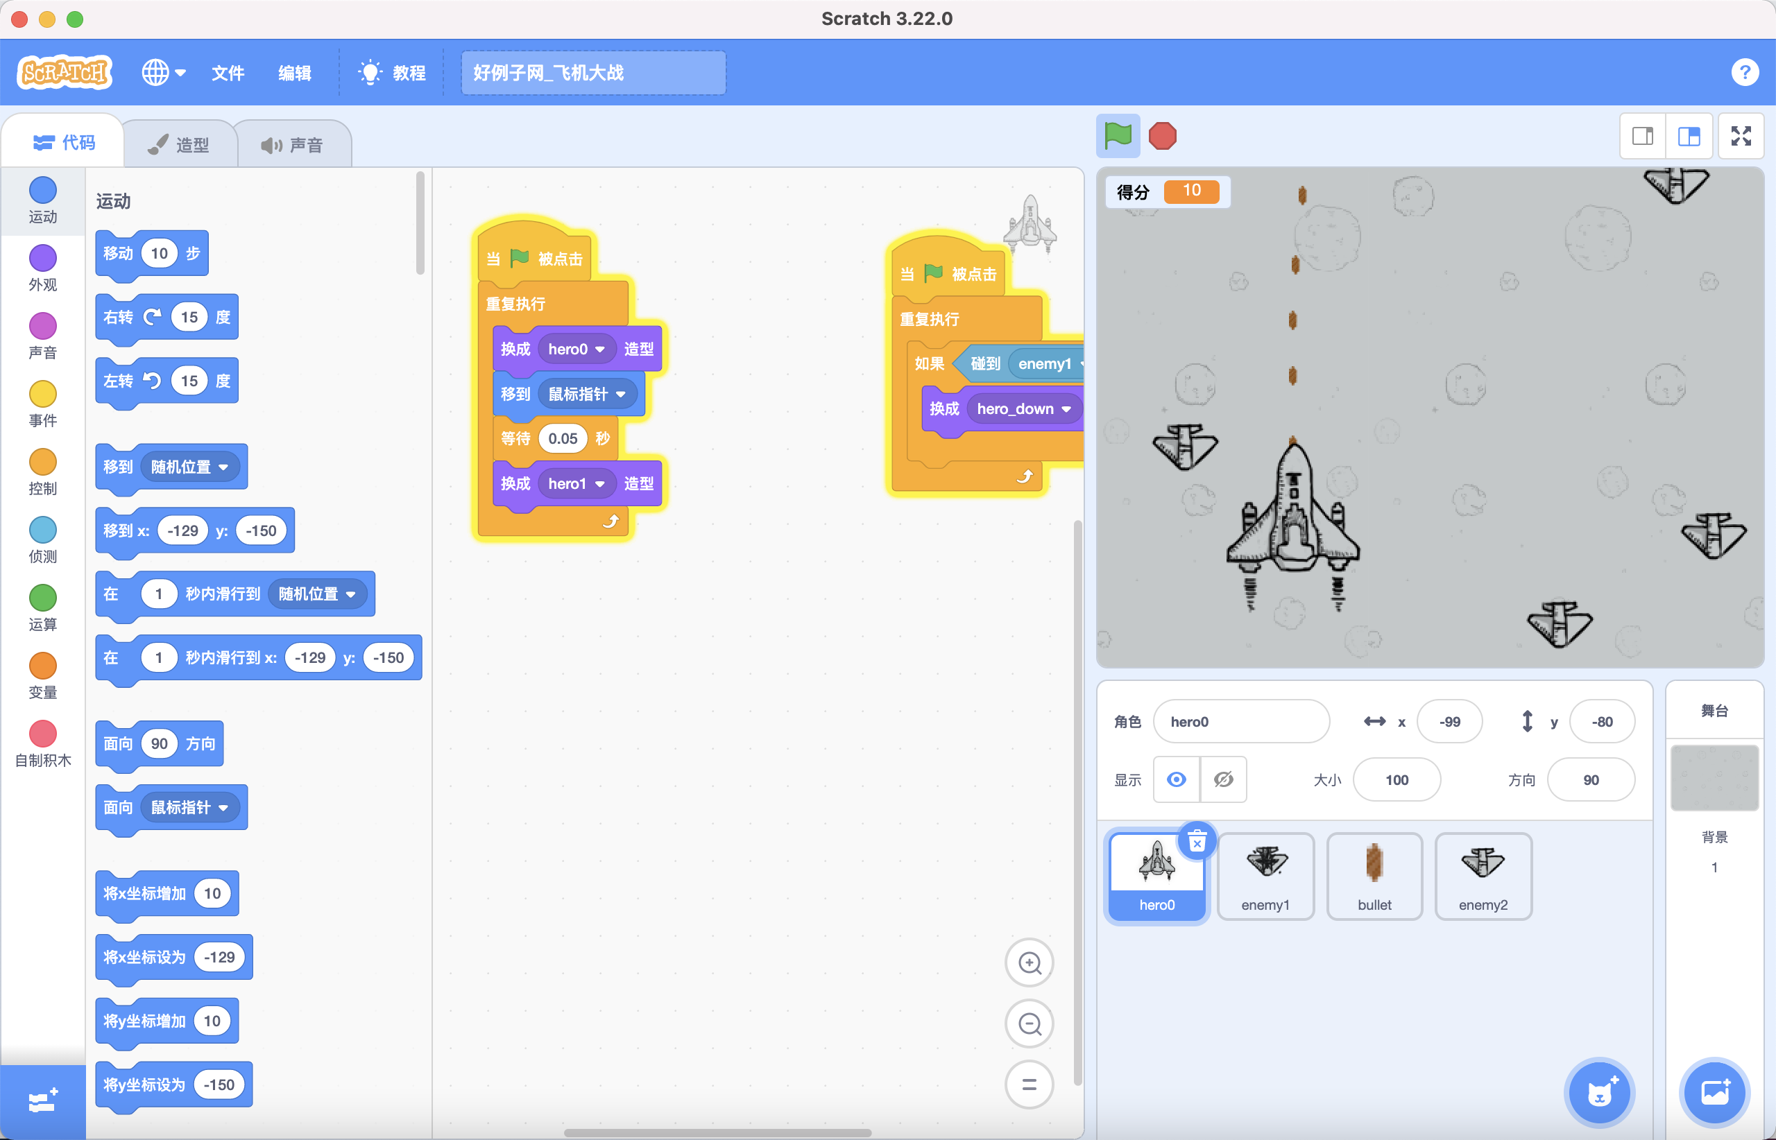The width and height of the screenshot is (1776, 1140).
Task: Click the 面向 90 方向 block
Action: (160, 744)
